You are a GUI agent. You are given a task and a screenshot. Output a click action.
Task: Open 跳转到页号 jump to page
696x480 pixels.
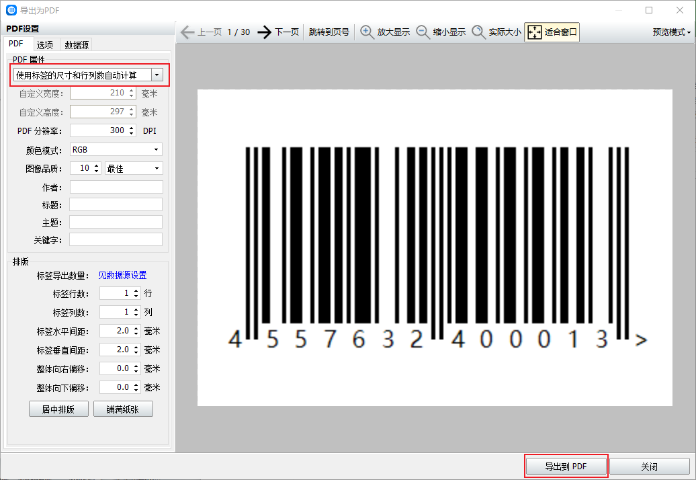tap(329, 32)
